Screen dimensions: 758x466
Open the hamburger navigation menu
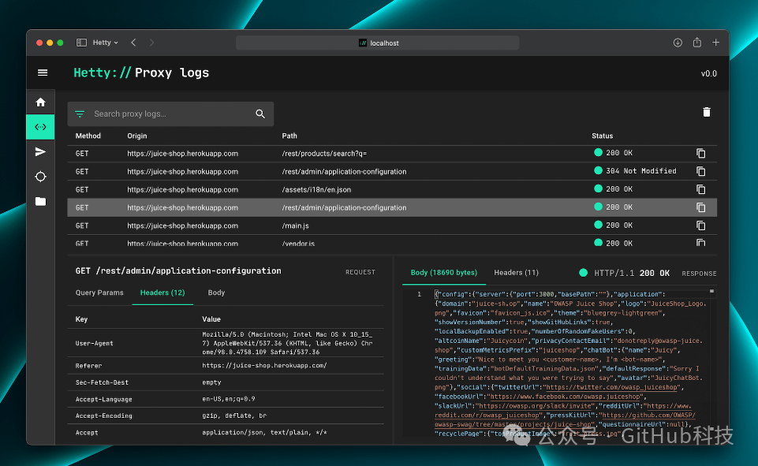pyautogui.click(x=43, y=73)
